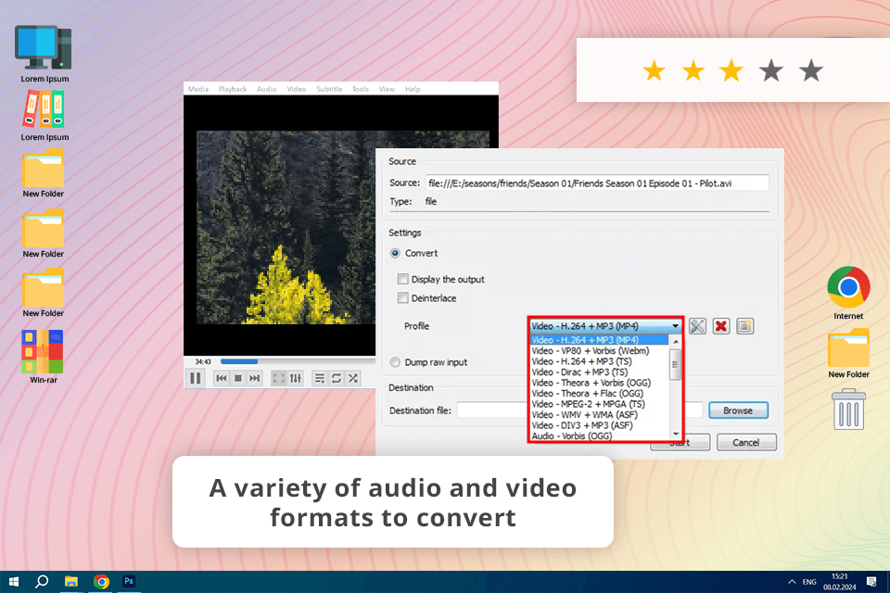Delete selected profile red X icon
Screen dimensions: 890x593
point(721,326)
